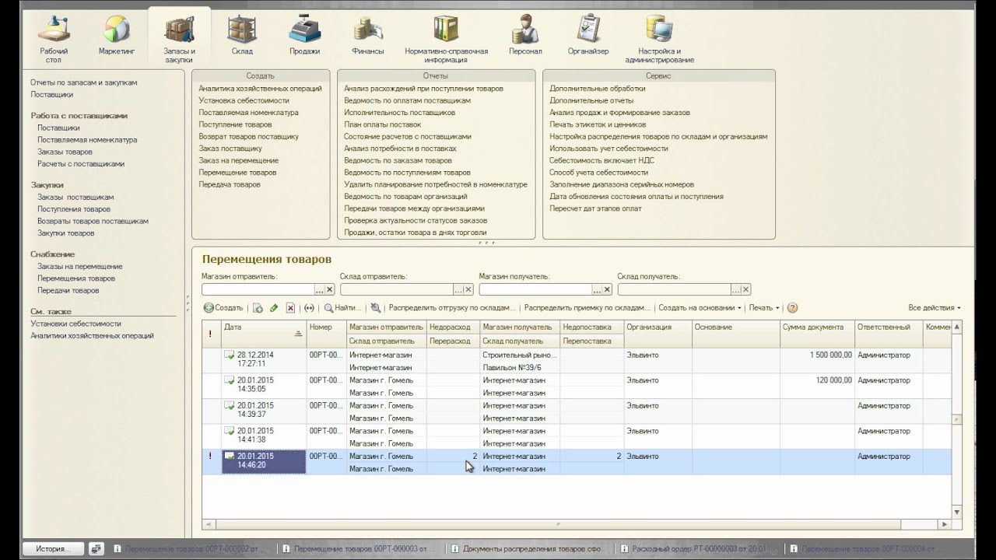Click the 1 500 000,00 sum cell

[x=817, y=355]
